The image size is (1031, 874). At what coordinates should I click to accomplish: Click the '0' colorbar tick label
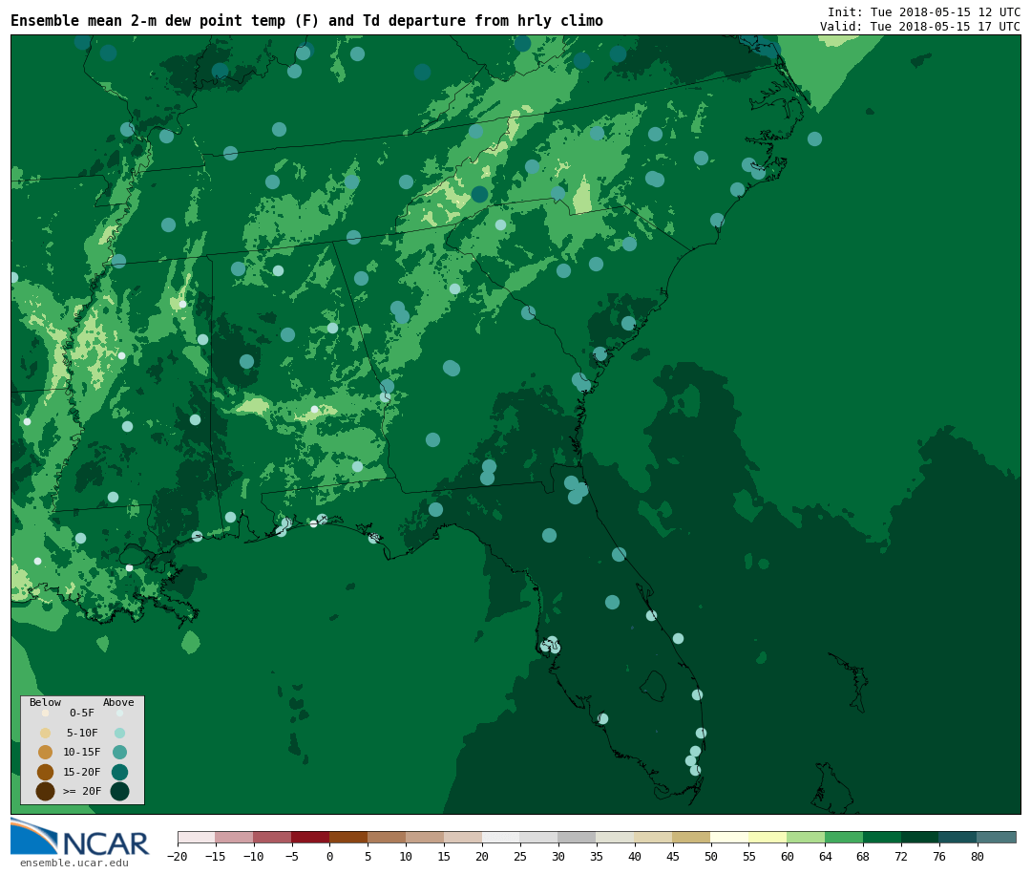coord(330,856)
